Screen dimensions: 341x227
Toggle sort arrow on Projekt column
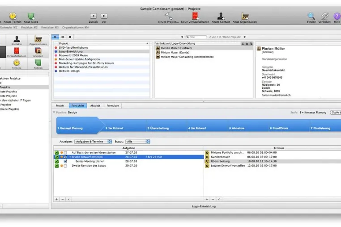(x=147, y=43)
